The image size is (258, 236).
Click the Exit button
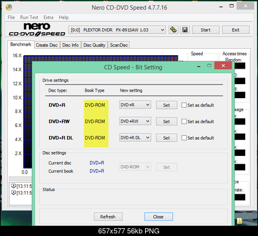(236, 30)
